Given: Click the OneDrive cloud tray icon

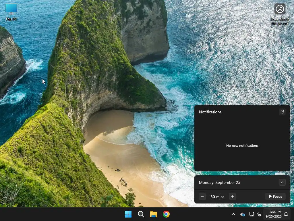Looking at the screenshot, I should [x=243, y=214].
